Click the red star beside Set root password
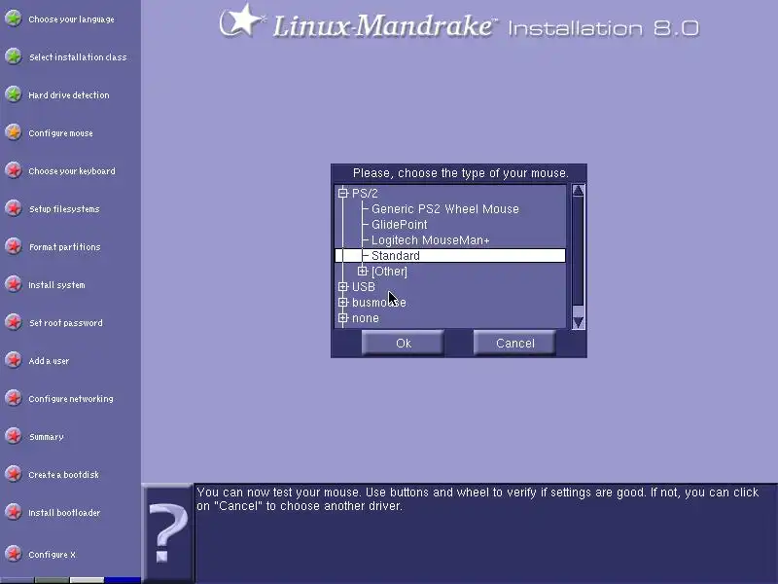Screen dimensions: 778x584 coord(14,322)
